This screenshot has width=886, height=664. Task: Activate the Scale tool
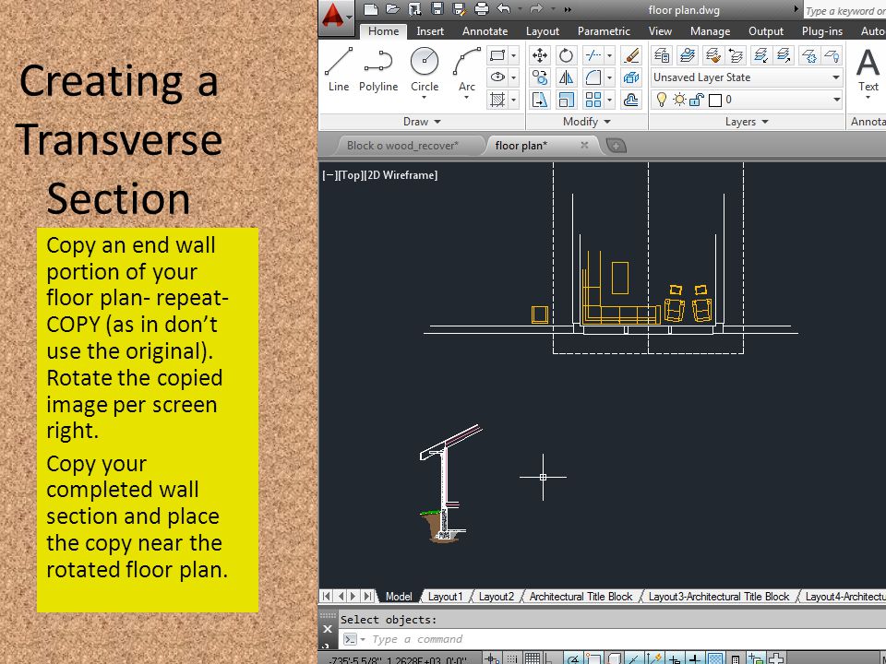point(566,100)
